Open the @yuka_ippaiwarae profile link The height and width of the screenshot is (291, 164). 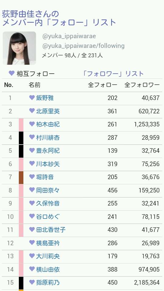click(69, 36)
